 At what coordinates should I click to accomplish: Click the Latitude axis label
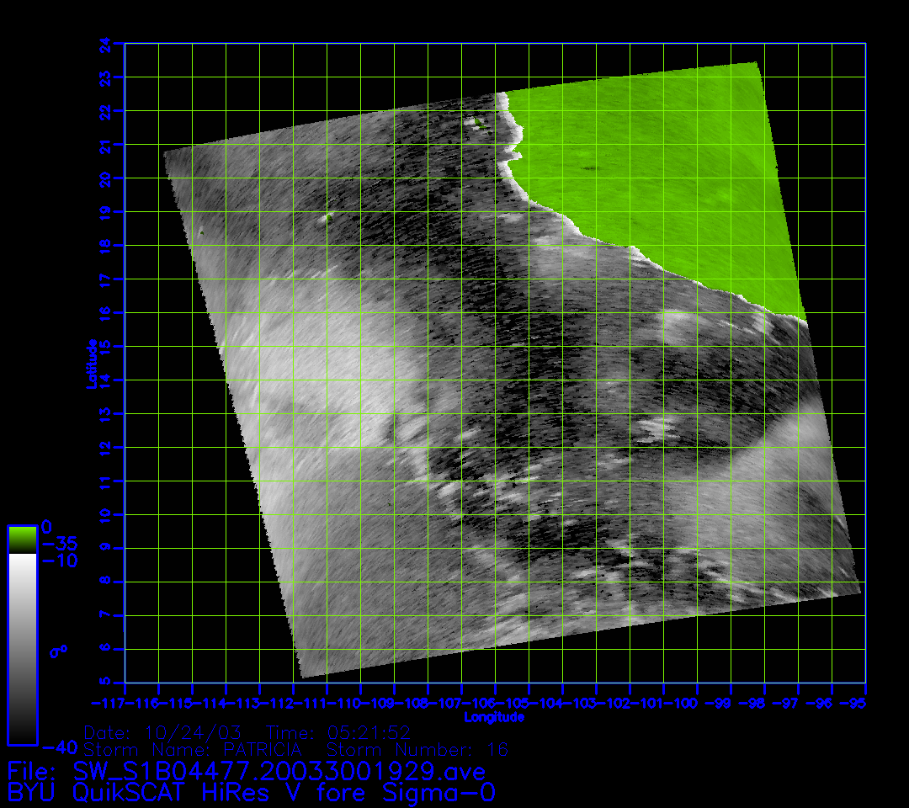point(92,364)
